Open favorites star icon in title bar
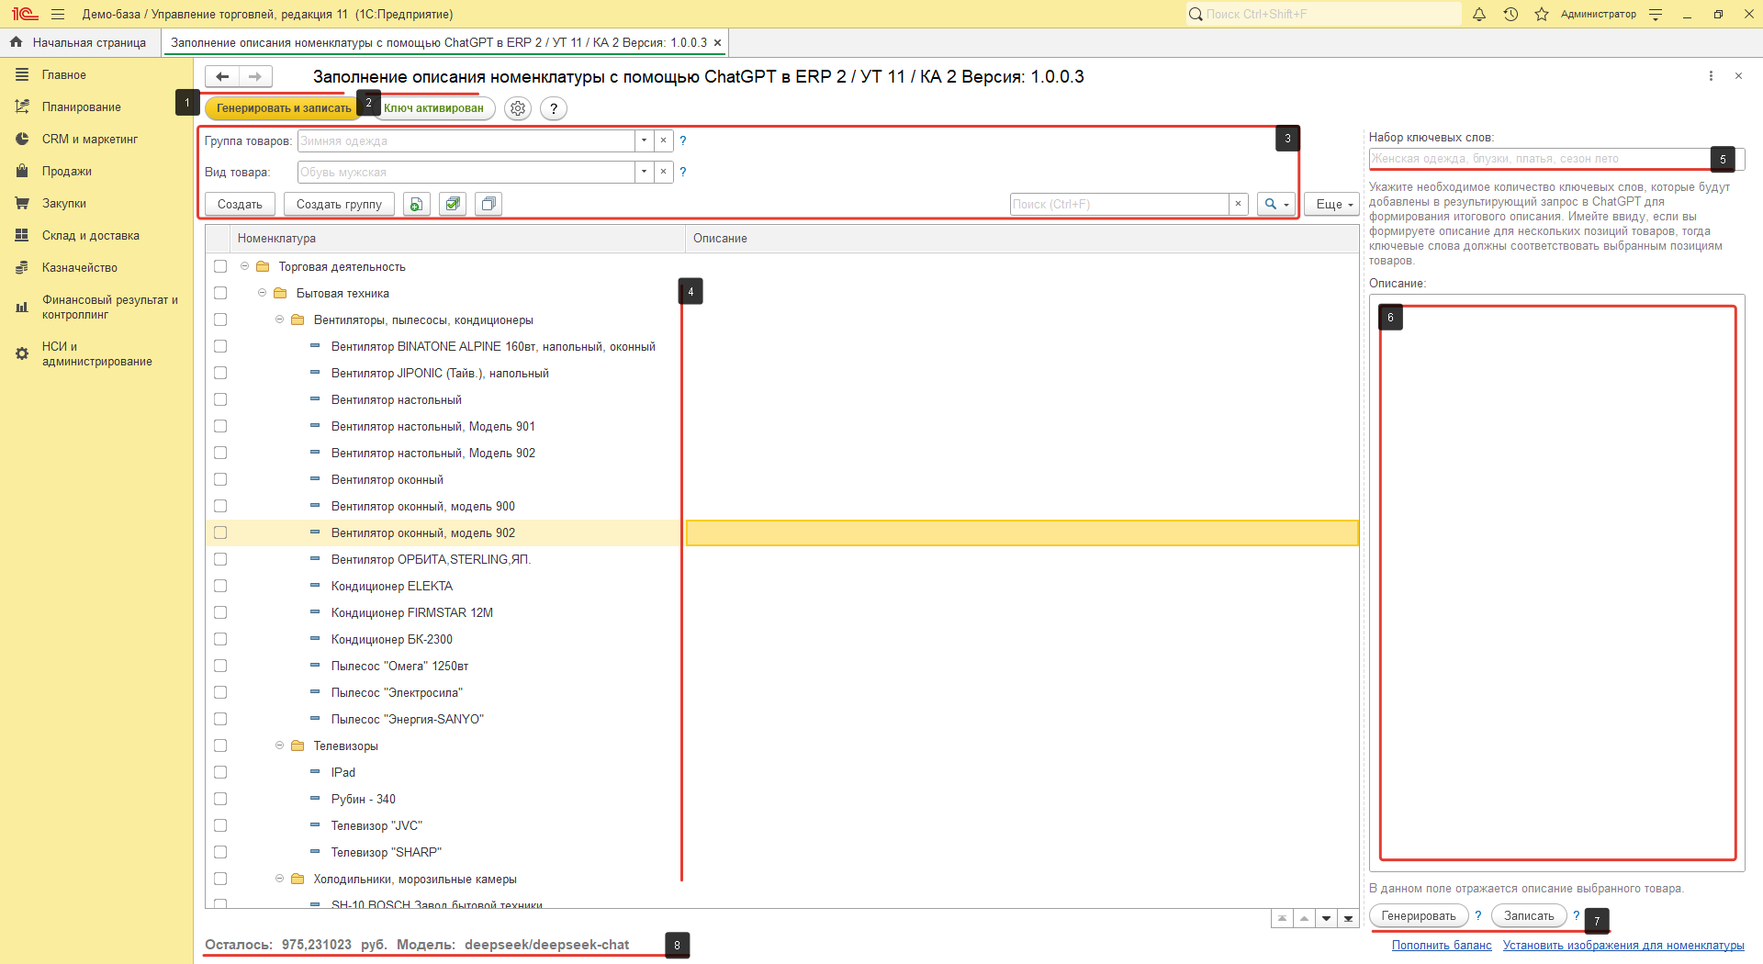This screenshot has height=964, width=1763. point(1542,15)
